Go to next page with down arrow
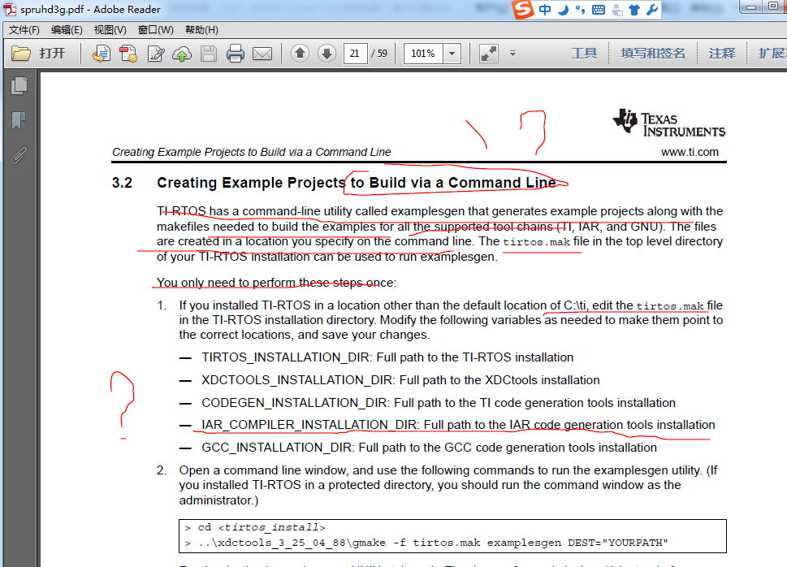The image size is (787, 567). (326, 54)
